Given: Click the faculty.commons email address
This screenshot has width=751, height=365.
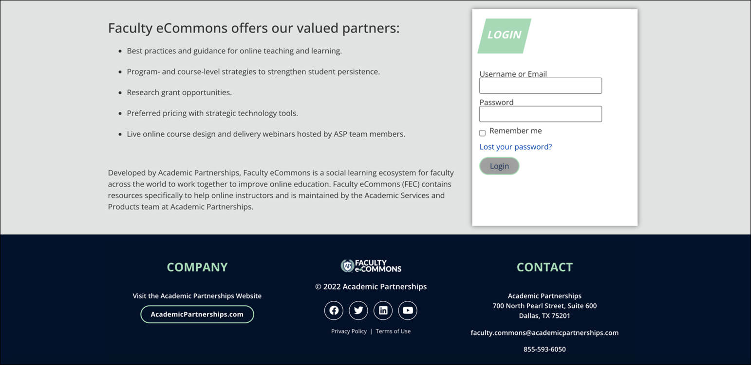Looking at the screenshot, I should coord(544,333).
